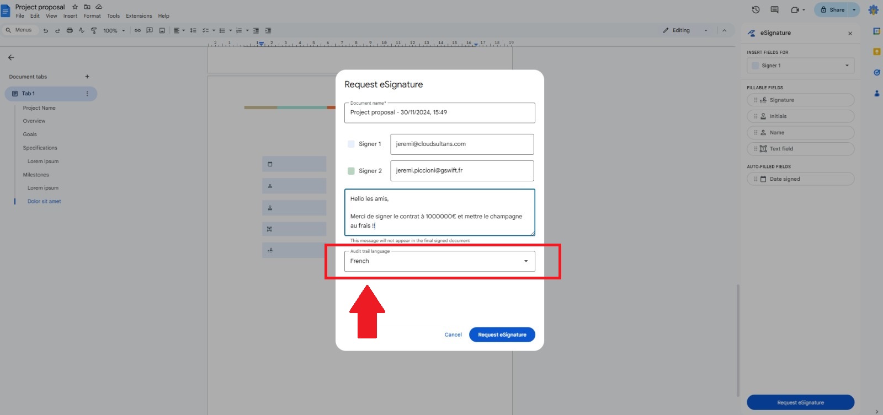Screen dimensions: 883x415
Task: Insert the Initials fillable field
Action: (800, 116)
